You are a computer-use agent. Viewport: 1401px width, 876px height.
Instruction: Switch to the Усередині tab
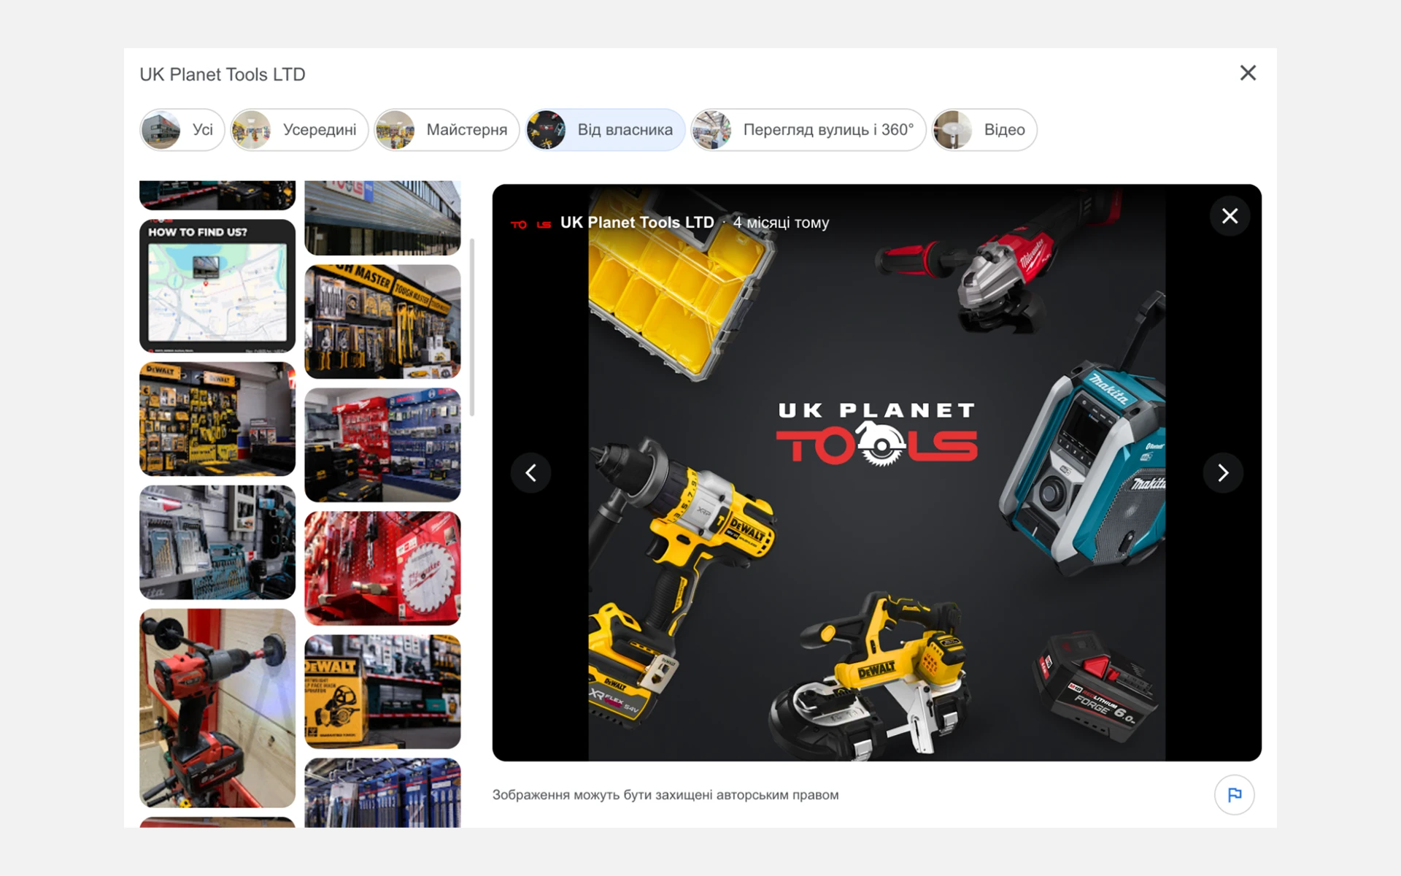click(x=299, y=130)
